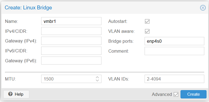Image resolution: width=209 pixels, height=102 pixels.
Task: Click into the IPv6/CIDR input field
Action: pos(71,51)
